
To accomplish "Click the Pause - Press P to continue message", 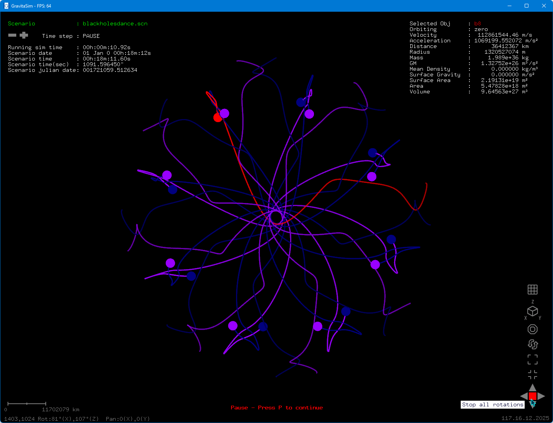I will coord(276,408).
